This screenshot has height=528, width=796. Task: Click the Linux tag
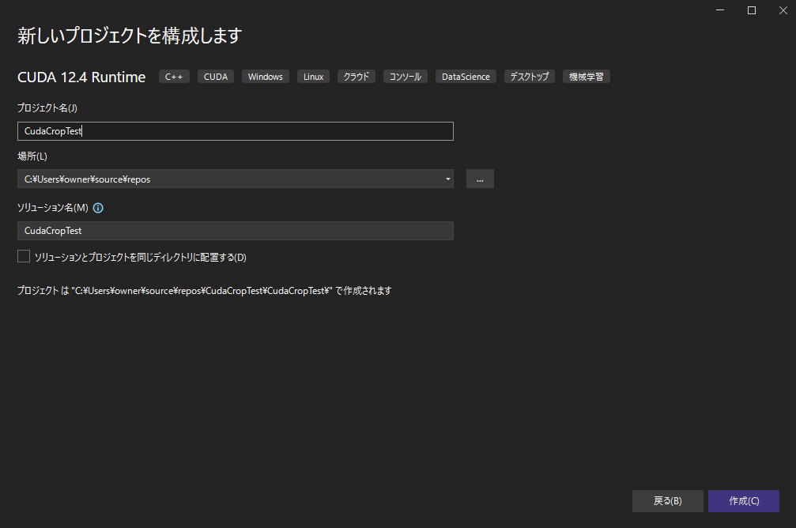pos(313,77)
